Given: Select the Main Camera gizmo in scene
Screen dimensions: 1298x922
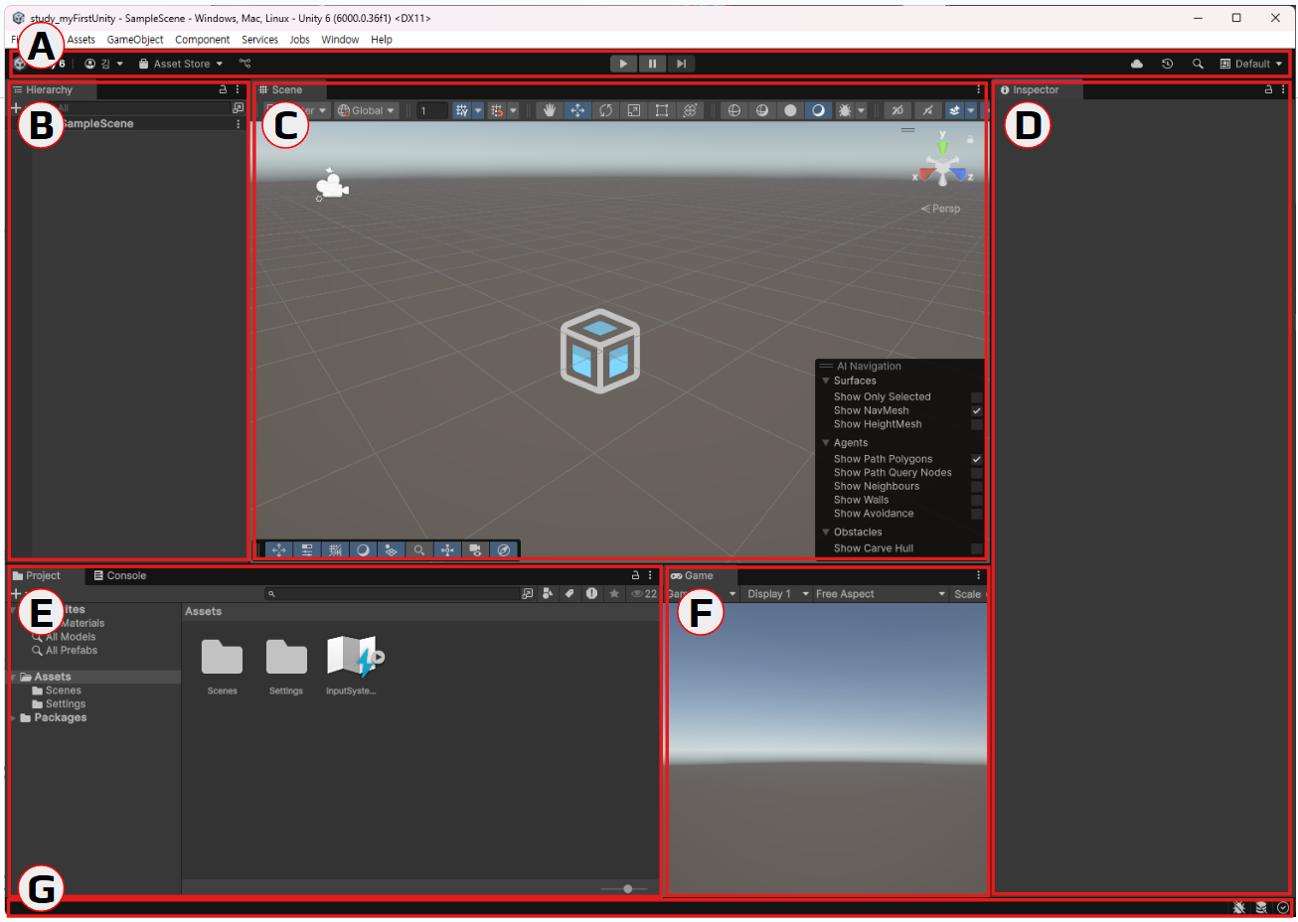Looking at the screenshot, I should (331, 185).
